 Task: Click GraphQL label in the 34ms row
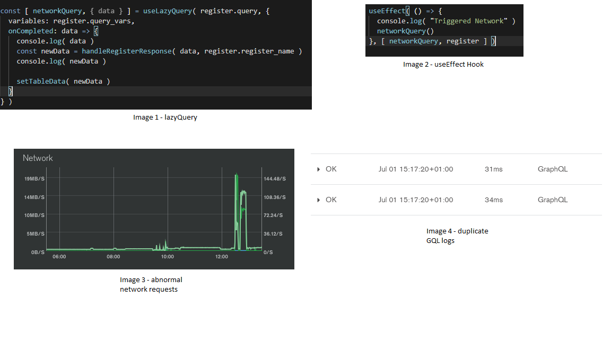(x=553, y=200)
